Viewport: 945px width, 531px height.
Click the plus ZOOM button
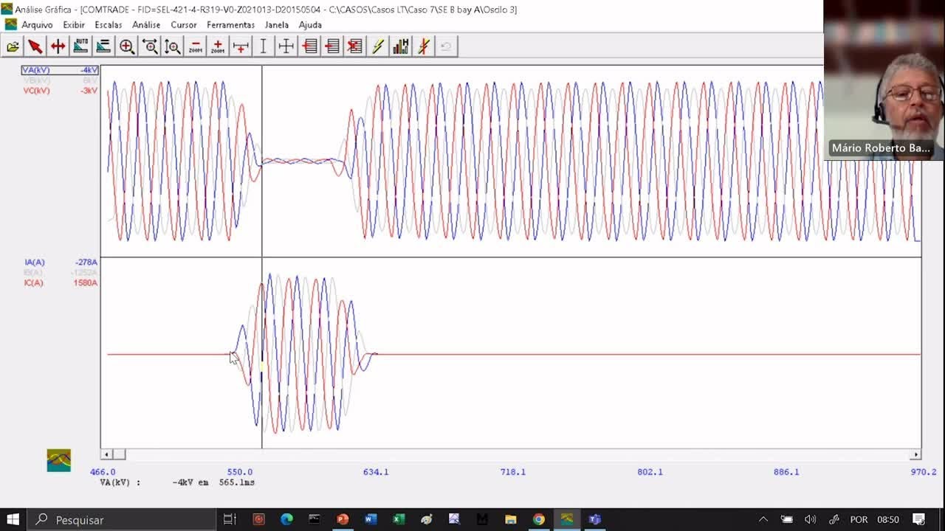[218, 46]
